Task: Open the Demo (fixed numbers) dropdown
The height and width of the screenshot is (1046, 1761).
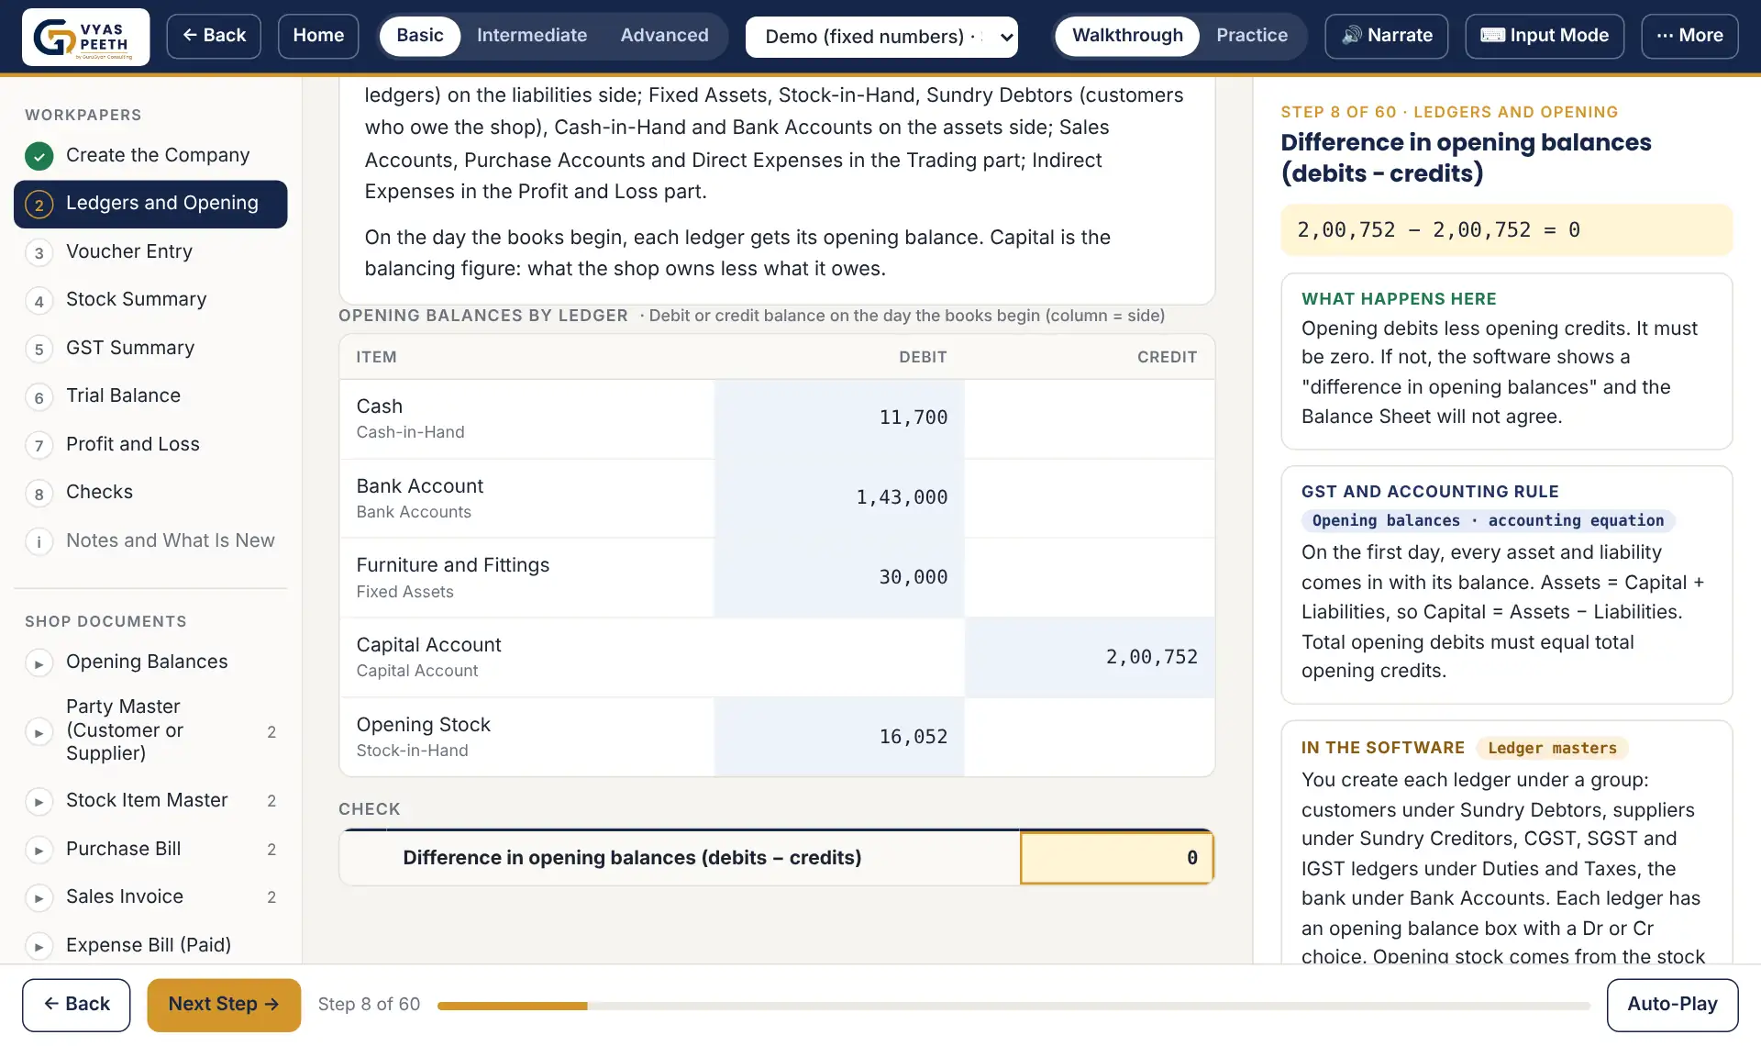Action: pos(881,37)
